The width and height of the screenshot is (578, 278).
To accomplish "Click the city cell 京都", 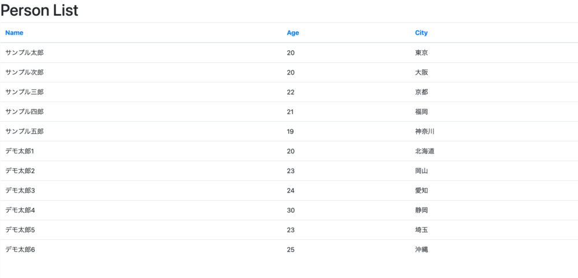I will (x=421, y=92).
